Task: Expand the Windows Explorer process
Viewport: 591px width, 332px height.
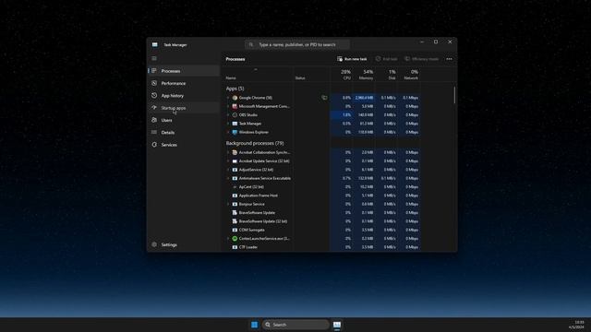Action: pyautogui.click(x=228, y=132)
